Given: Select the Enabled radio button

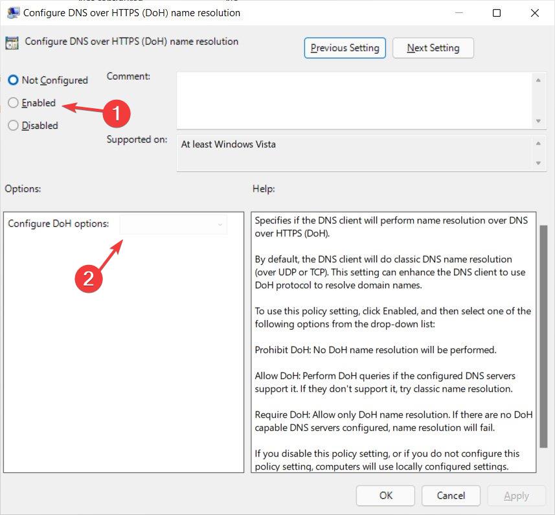Looking at the screenshot, I should pos(12,102).
